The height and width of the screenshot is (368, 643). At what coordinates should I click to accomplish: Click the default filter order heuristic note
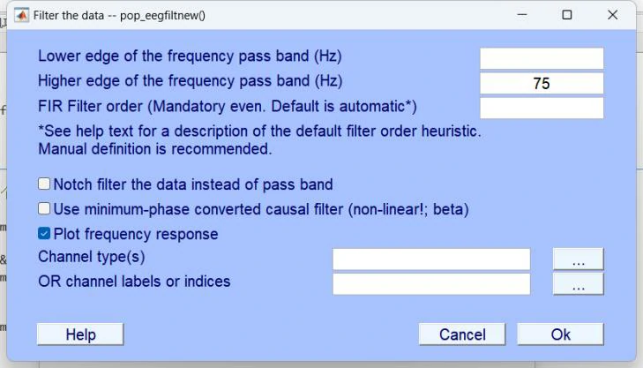[259, 131]
